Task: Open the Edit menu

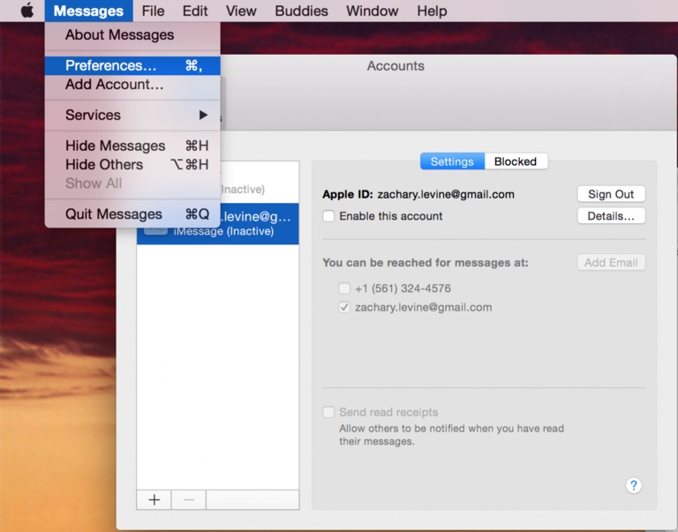Action: (x=195, y=11)
